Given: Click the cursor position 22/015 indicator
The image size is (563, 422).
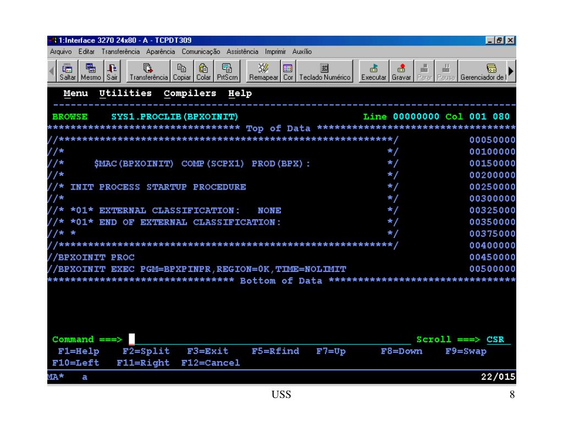Looking at the screenshot, I should pos(498,377).
